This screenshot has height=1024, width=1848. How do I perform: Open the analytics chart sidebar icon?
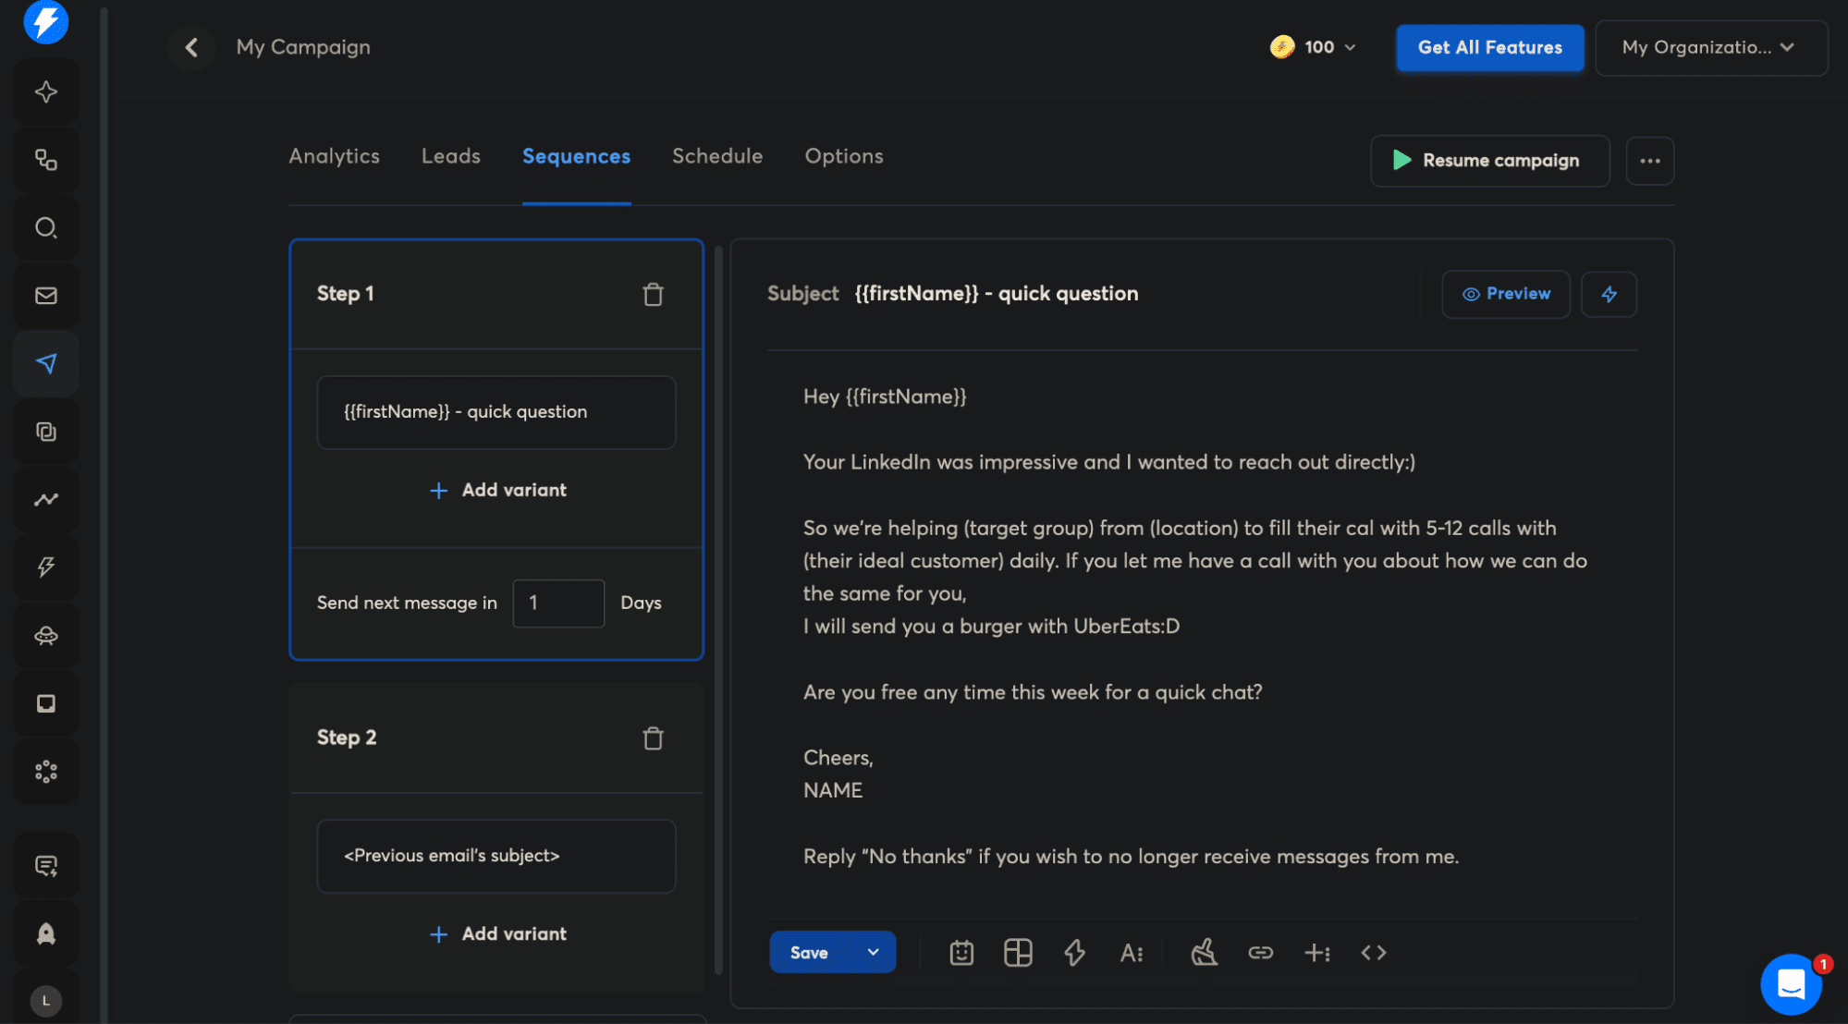(x=46, y=500)
